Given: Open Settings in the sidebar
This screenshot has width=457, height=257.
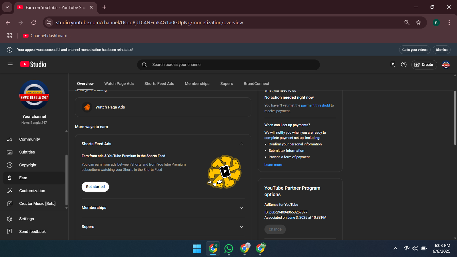Looking at the screenshot, I should [x=34, y=219].
